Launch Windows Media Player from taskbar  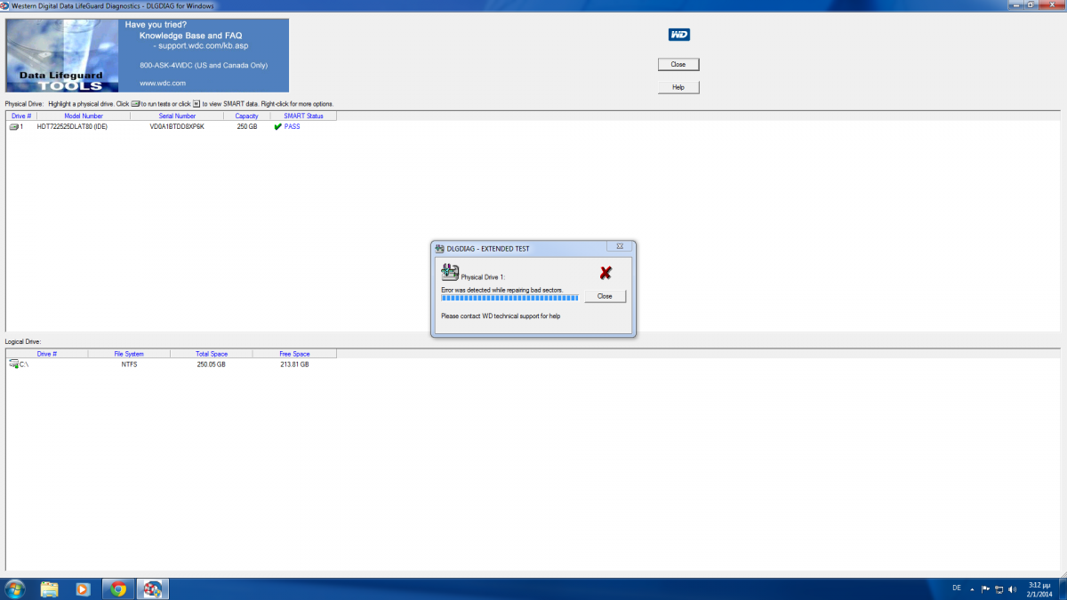(x=84, y=588)
